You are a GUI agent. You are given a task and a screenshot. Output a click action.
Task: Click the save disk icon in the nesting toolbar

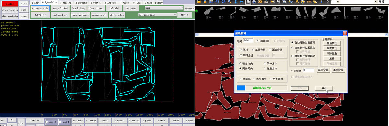[x=205, y=2]
